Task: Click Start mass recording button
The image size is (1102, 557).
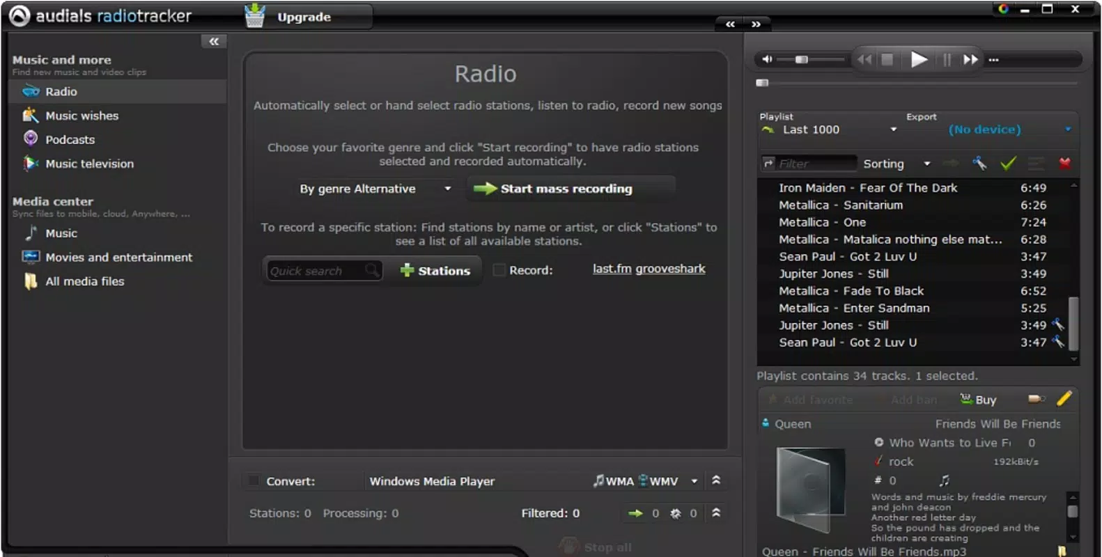Action: pos(571,189)
